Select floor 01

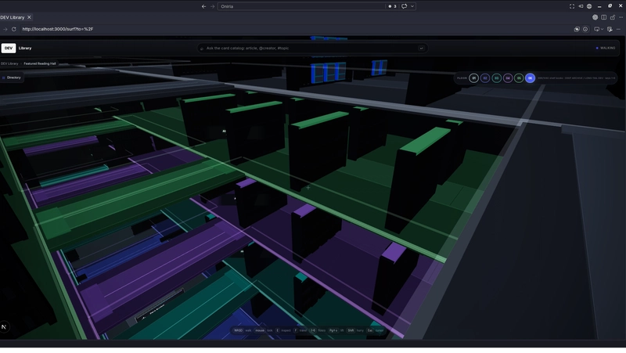point(474,78)
